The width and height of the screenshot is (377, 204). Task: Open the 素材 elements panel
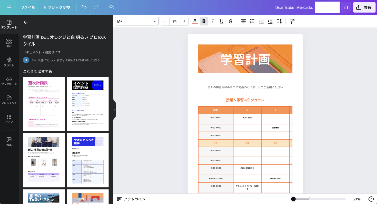tap(9, 43)
